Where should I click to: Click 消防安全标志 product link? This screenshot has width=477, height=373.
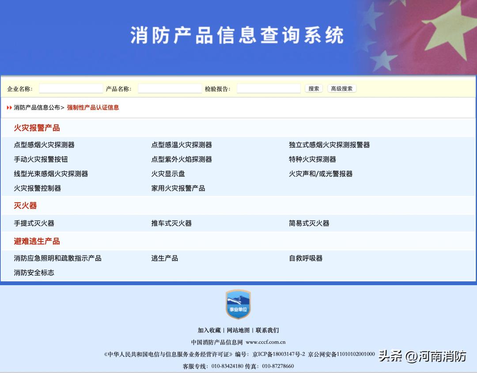tap(33, 273)
